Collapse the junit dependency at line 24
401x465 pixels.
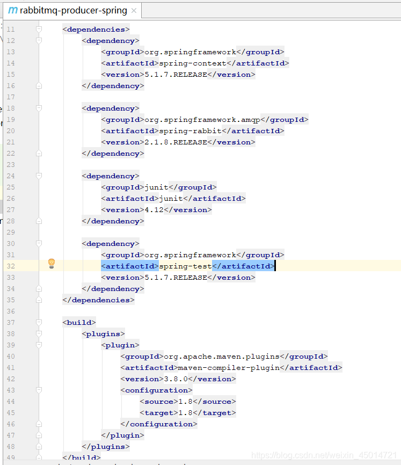(x=39, y=176)
